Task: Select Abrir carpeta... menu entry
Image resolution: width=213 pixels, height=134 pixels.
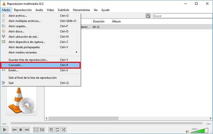Action: point(40,26)
